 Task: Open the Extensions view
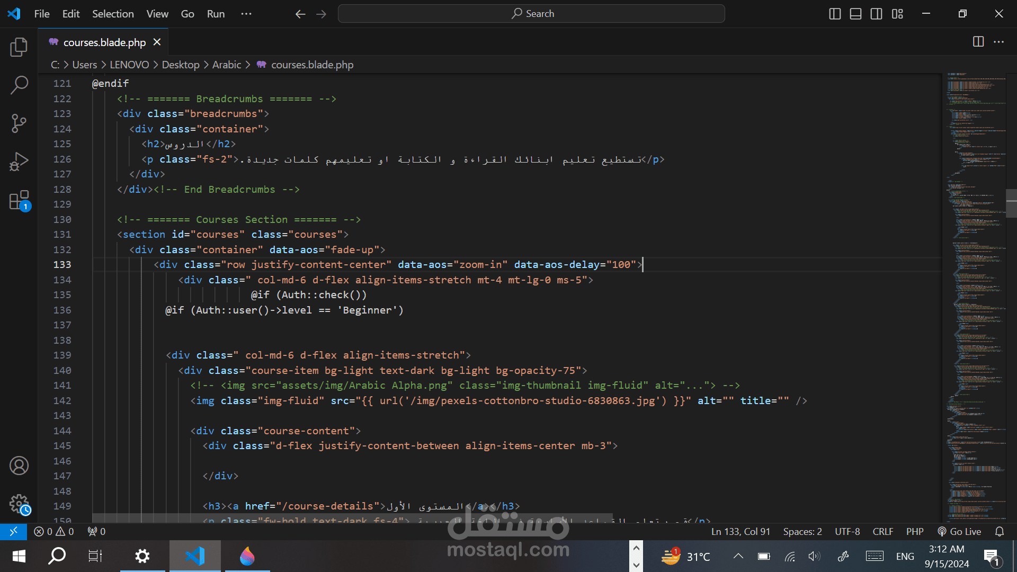pyautogui.click(x=19, y=201)
